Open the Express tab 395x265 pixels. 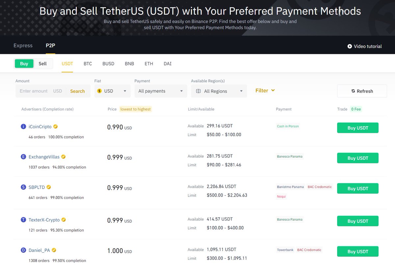(x=23, y=45)
